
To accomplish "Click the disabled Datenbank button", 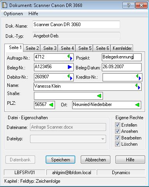I will [x=20, y=160].
